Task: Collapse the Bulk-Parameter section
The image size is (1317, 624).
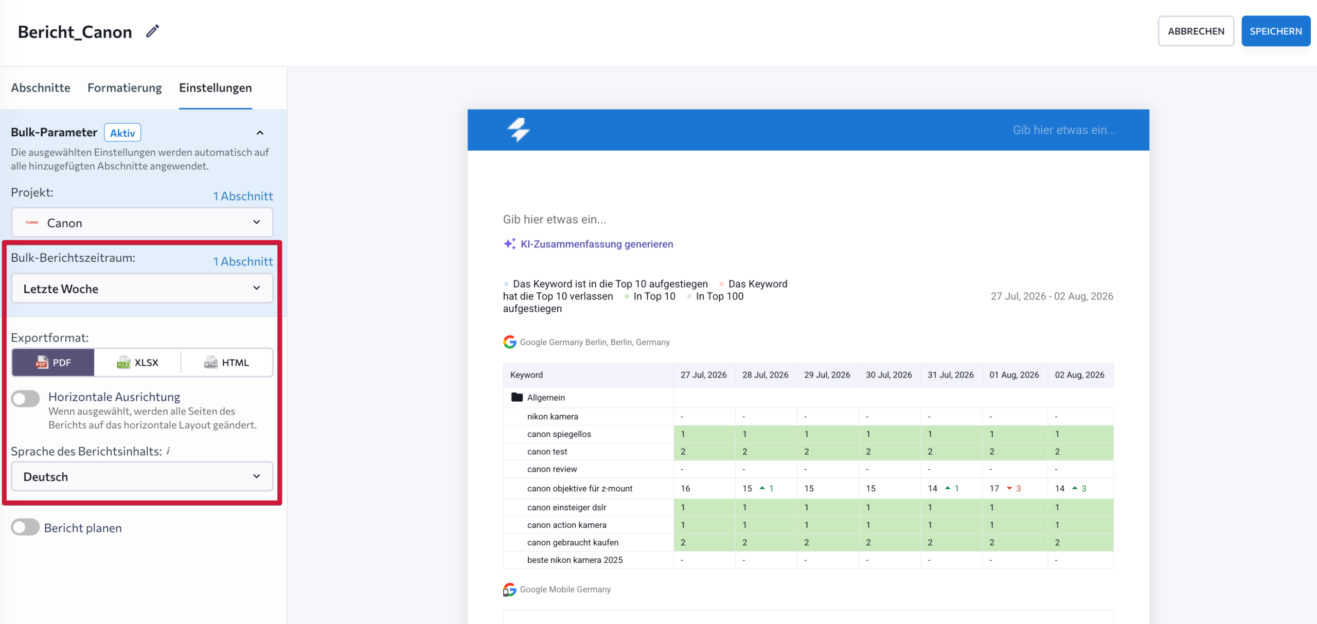Action: point(260,133)
